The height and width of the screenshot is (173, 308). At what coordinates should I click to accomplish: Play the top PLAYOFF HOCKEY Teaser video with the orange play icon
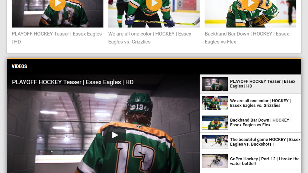pyautogui.click(x=58, y=4)
